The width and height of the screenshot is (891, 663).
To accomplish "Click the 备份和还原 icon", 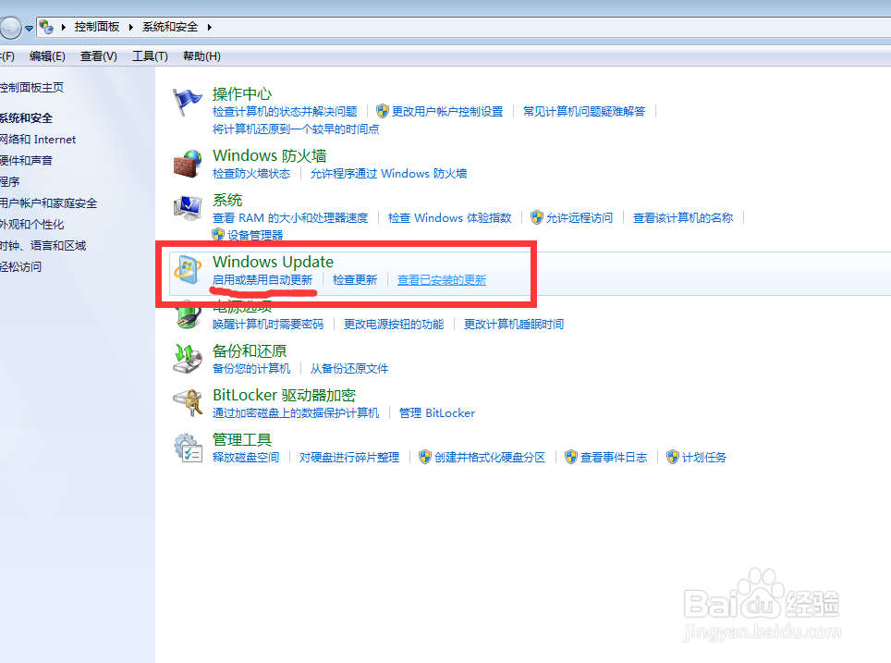I will click(188, 359).
